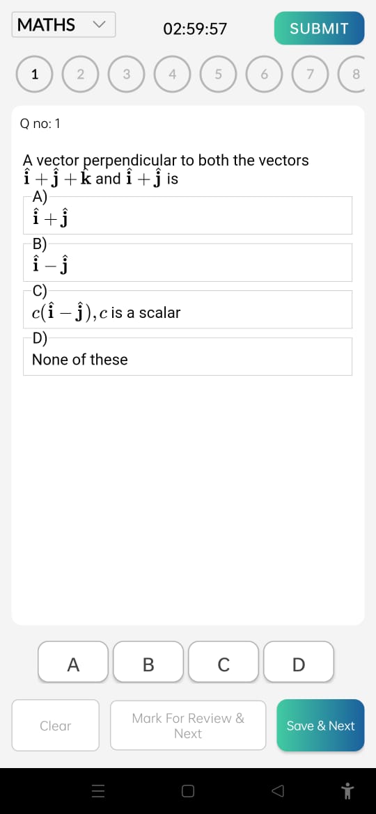Select the None of these option box
Viewport: 376px width, 814px height.
coord(187,357)
